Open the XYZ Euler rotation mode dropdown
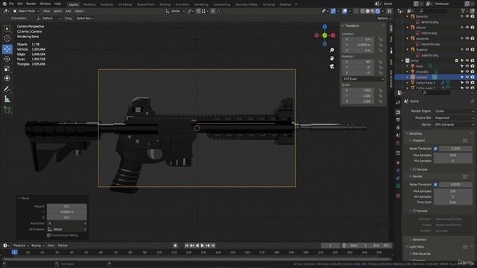Image resolution: width=477 pixels, height=268 pixels. pos(363,79)
